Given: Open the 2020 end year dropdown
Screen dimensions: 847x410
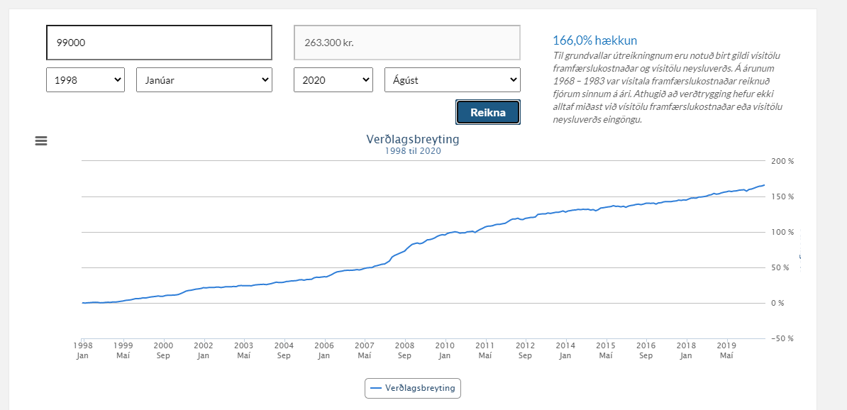Looking at the screenshot, I should point(333,80).
